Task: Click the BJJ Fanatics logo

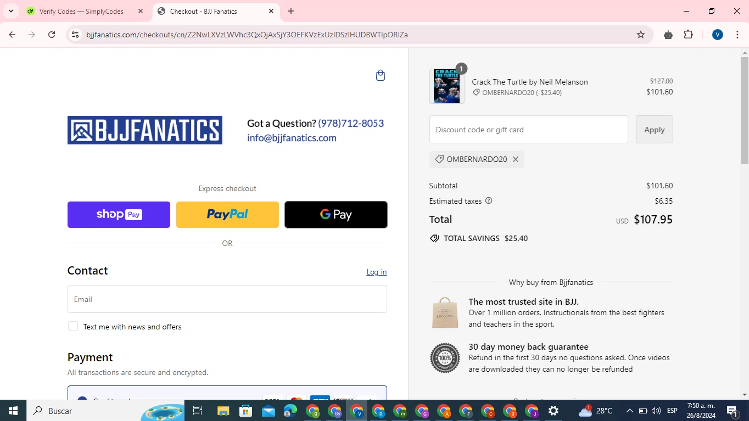Action: coord(145,130)
